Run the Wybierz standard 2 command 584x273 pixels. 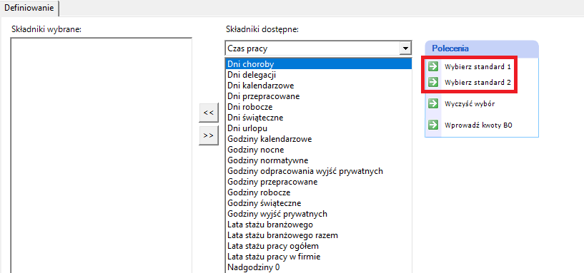[x=477, y=83]
